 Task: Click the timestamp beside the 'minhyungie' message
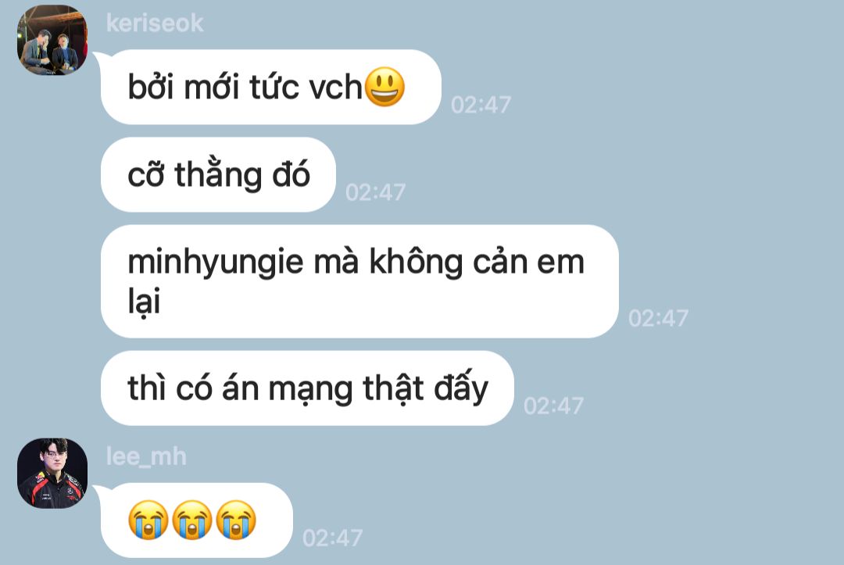(x=658, y=319)
